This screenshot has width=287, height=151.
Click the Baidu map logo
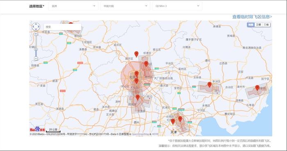(x=37, y=129)
